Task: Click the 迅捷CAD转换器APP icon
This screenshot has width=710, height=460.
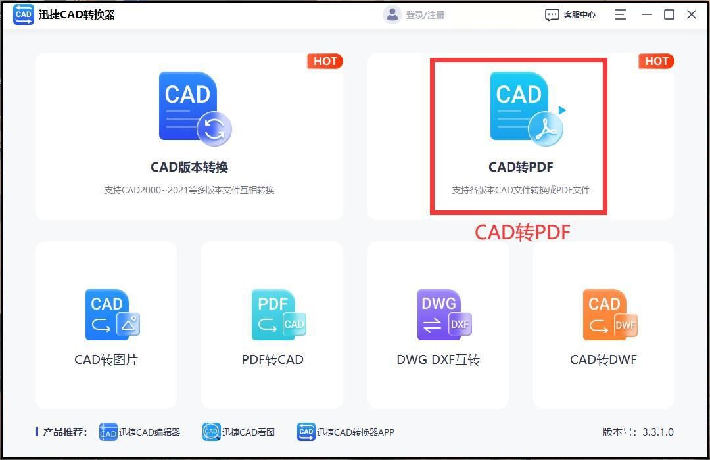Action: coord(306,432)
